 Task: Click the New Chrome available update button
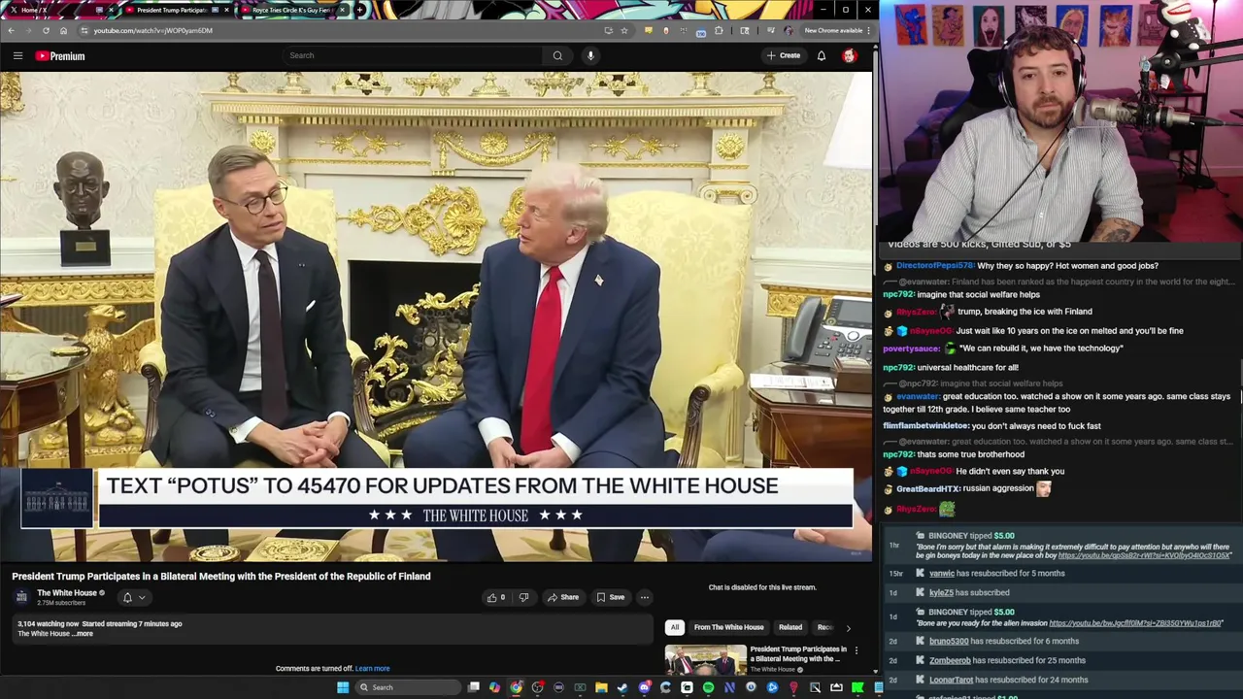coord(837,30)
